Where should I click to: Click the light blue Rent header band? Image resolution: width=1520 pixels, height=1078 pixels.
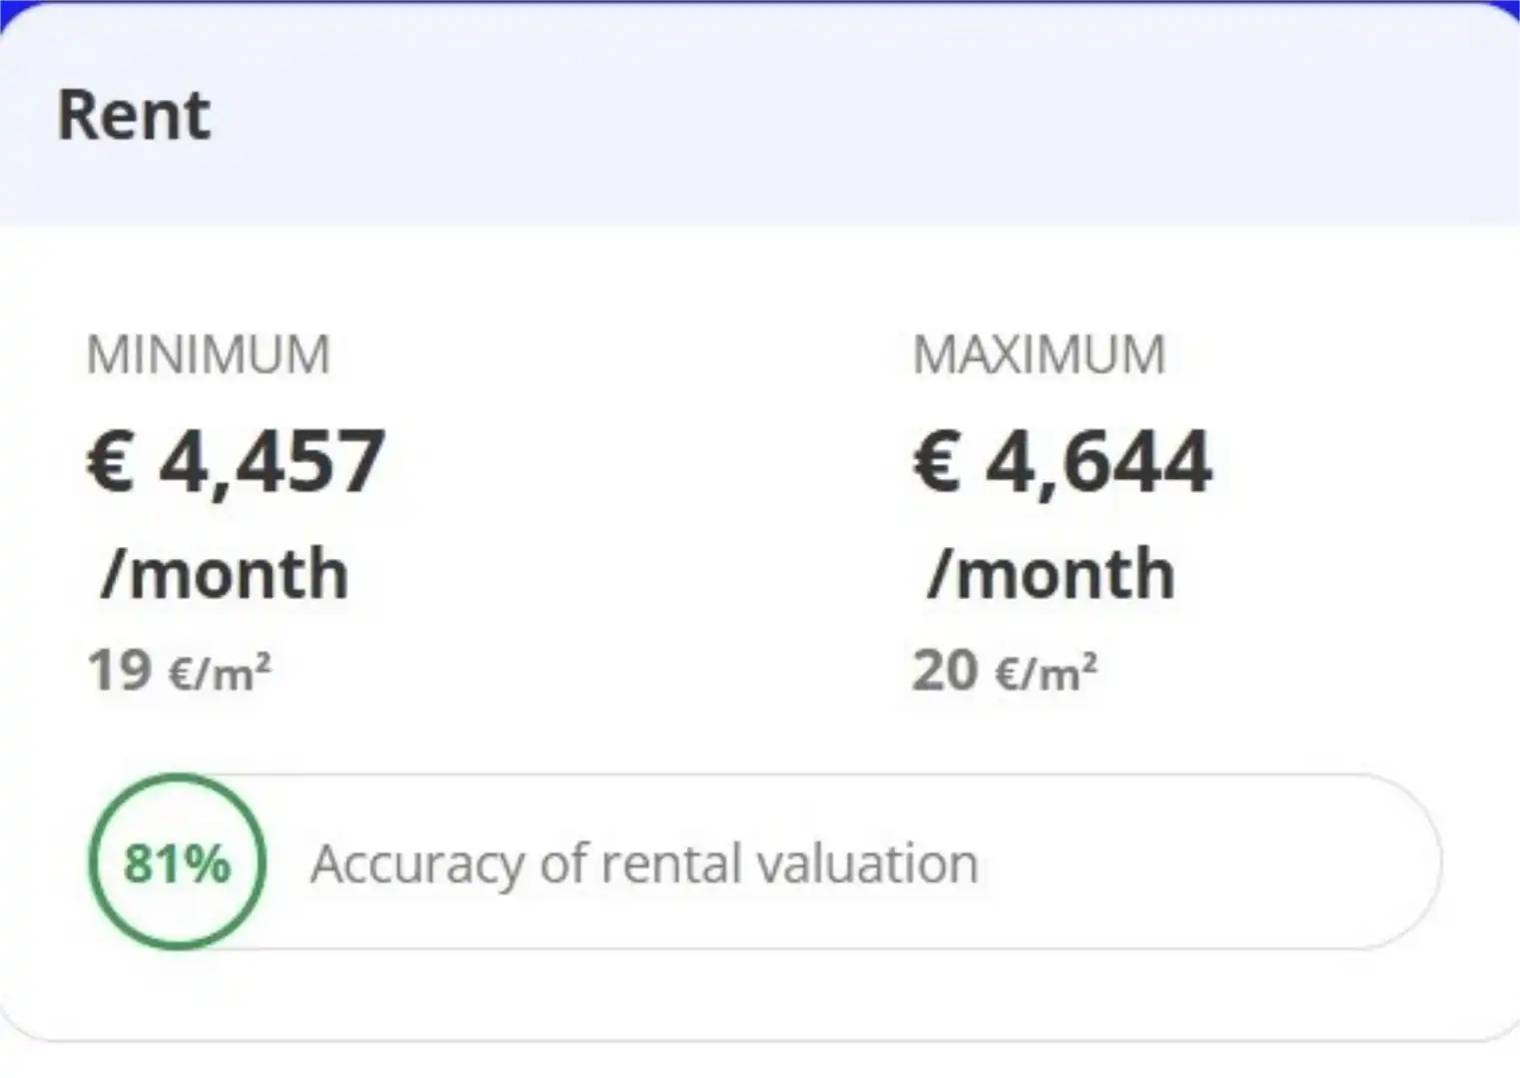(760, 114)
